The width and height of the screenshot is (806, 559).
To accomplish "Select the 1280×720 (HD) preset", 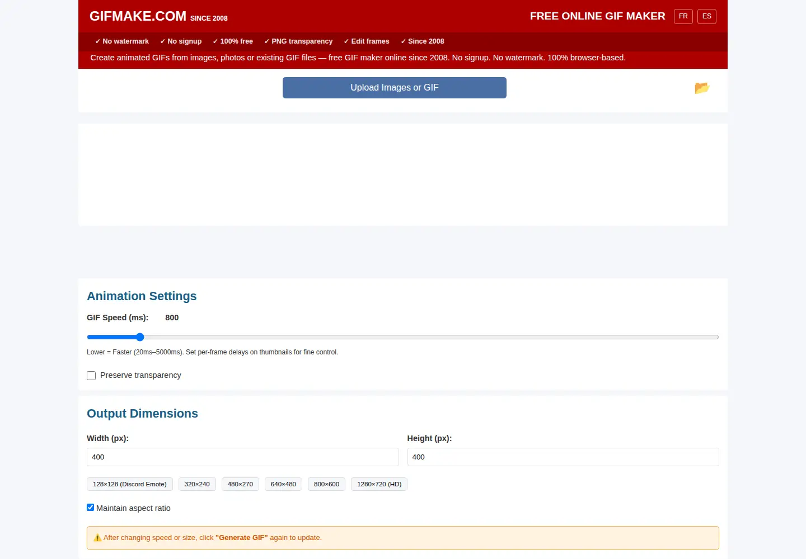I will point(379,484).
